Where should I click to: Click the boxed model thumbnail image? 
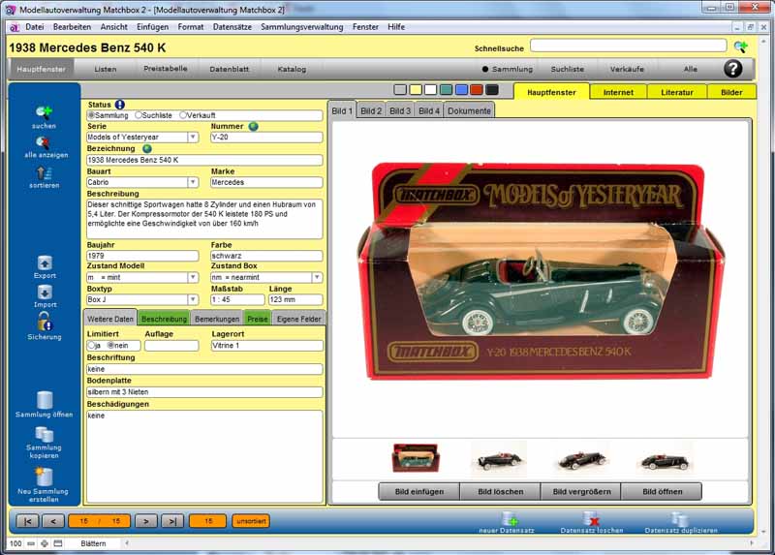pyautogui.click(x=416, y=457)
